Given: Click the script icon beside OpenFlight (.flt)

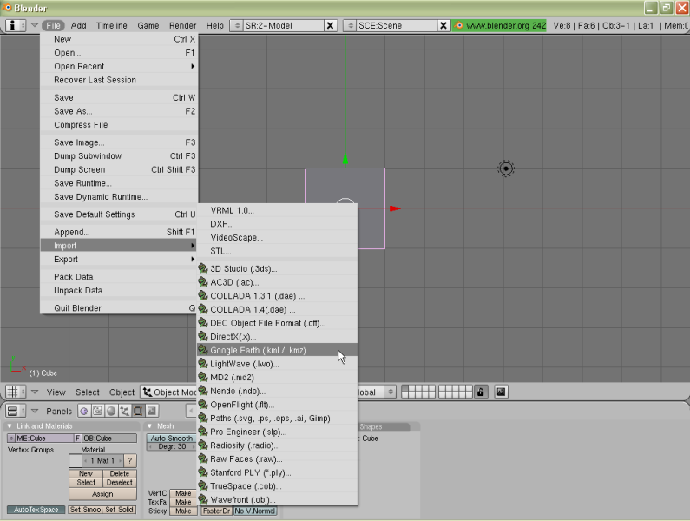Looking at the screenshot, I should point(203,405).
